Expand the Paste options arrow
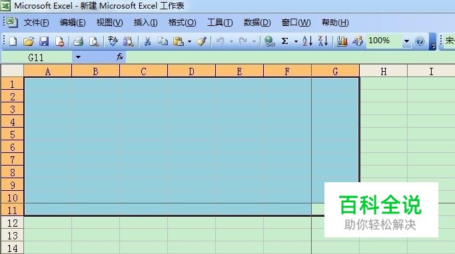 pos(189,42)
